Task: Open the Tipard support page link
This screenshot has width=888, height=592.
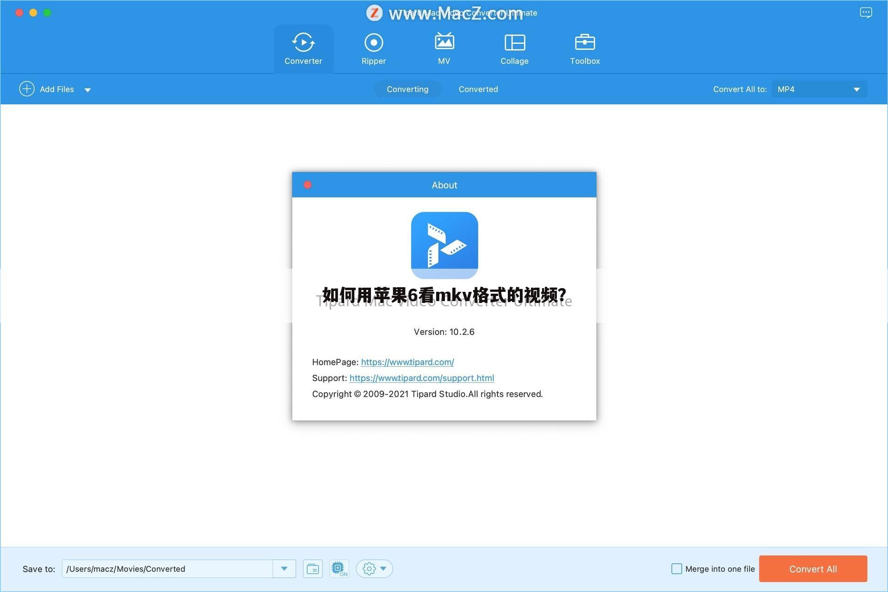Action: click(421, 378)
